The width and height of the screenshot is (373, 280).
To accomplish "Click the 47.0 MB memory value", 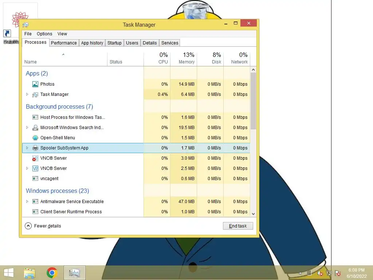I will point(186,201).
